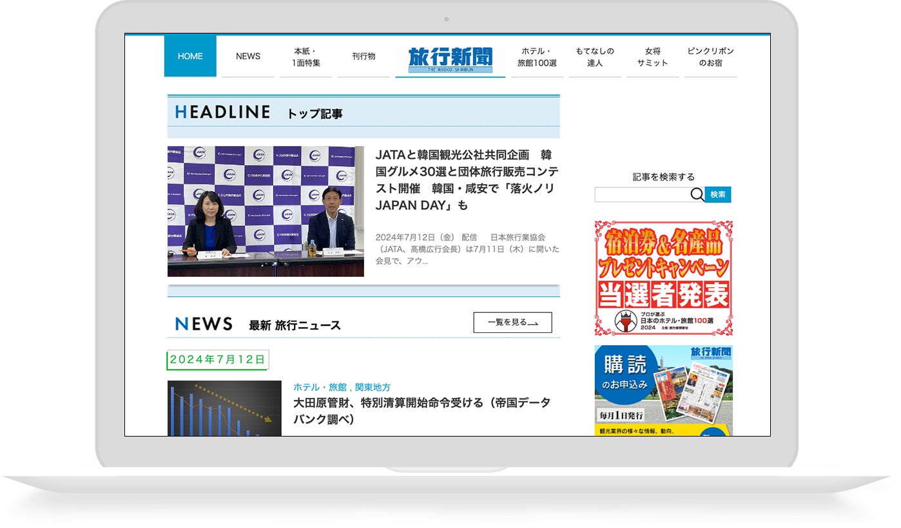
Task: Click the magnifying glass search icon
Action: [697, 194]
